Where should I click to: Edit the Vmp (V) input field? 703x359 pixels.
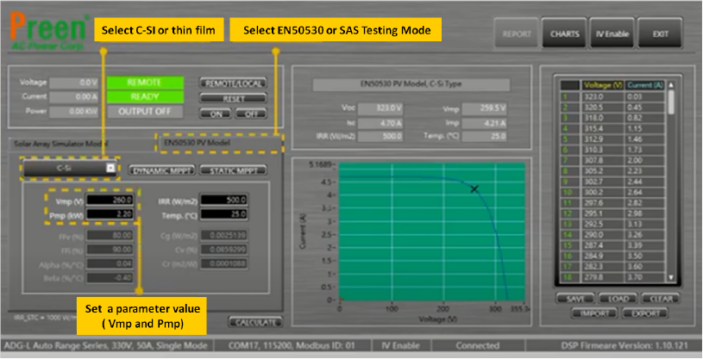tap(110, 200)
